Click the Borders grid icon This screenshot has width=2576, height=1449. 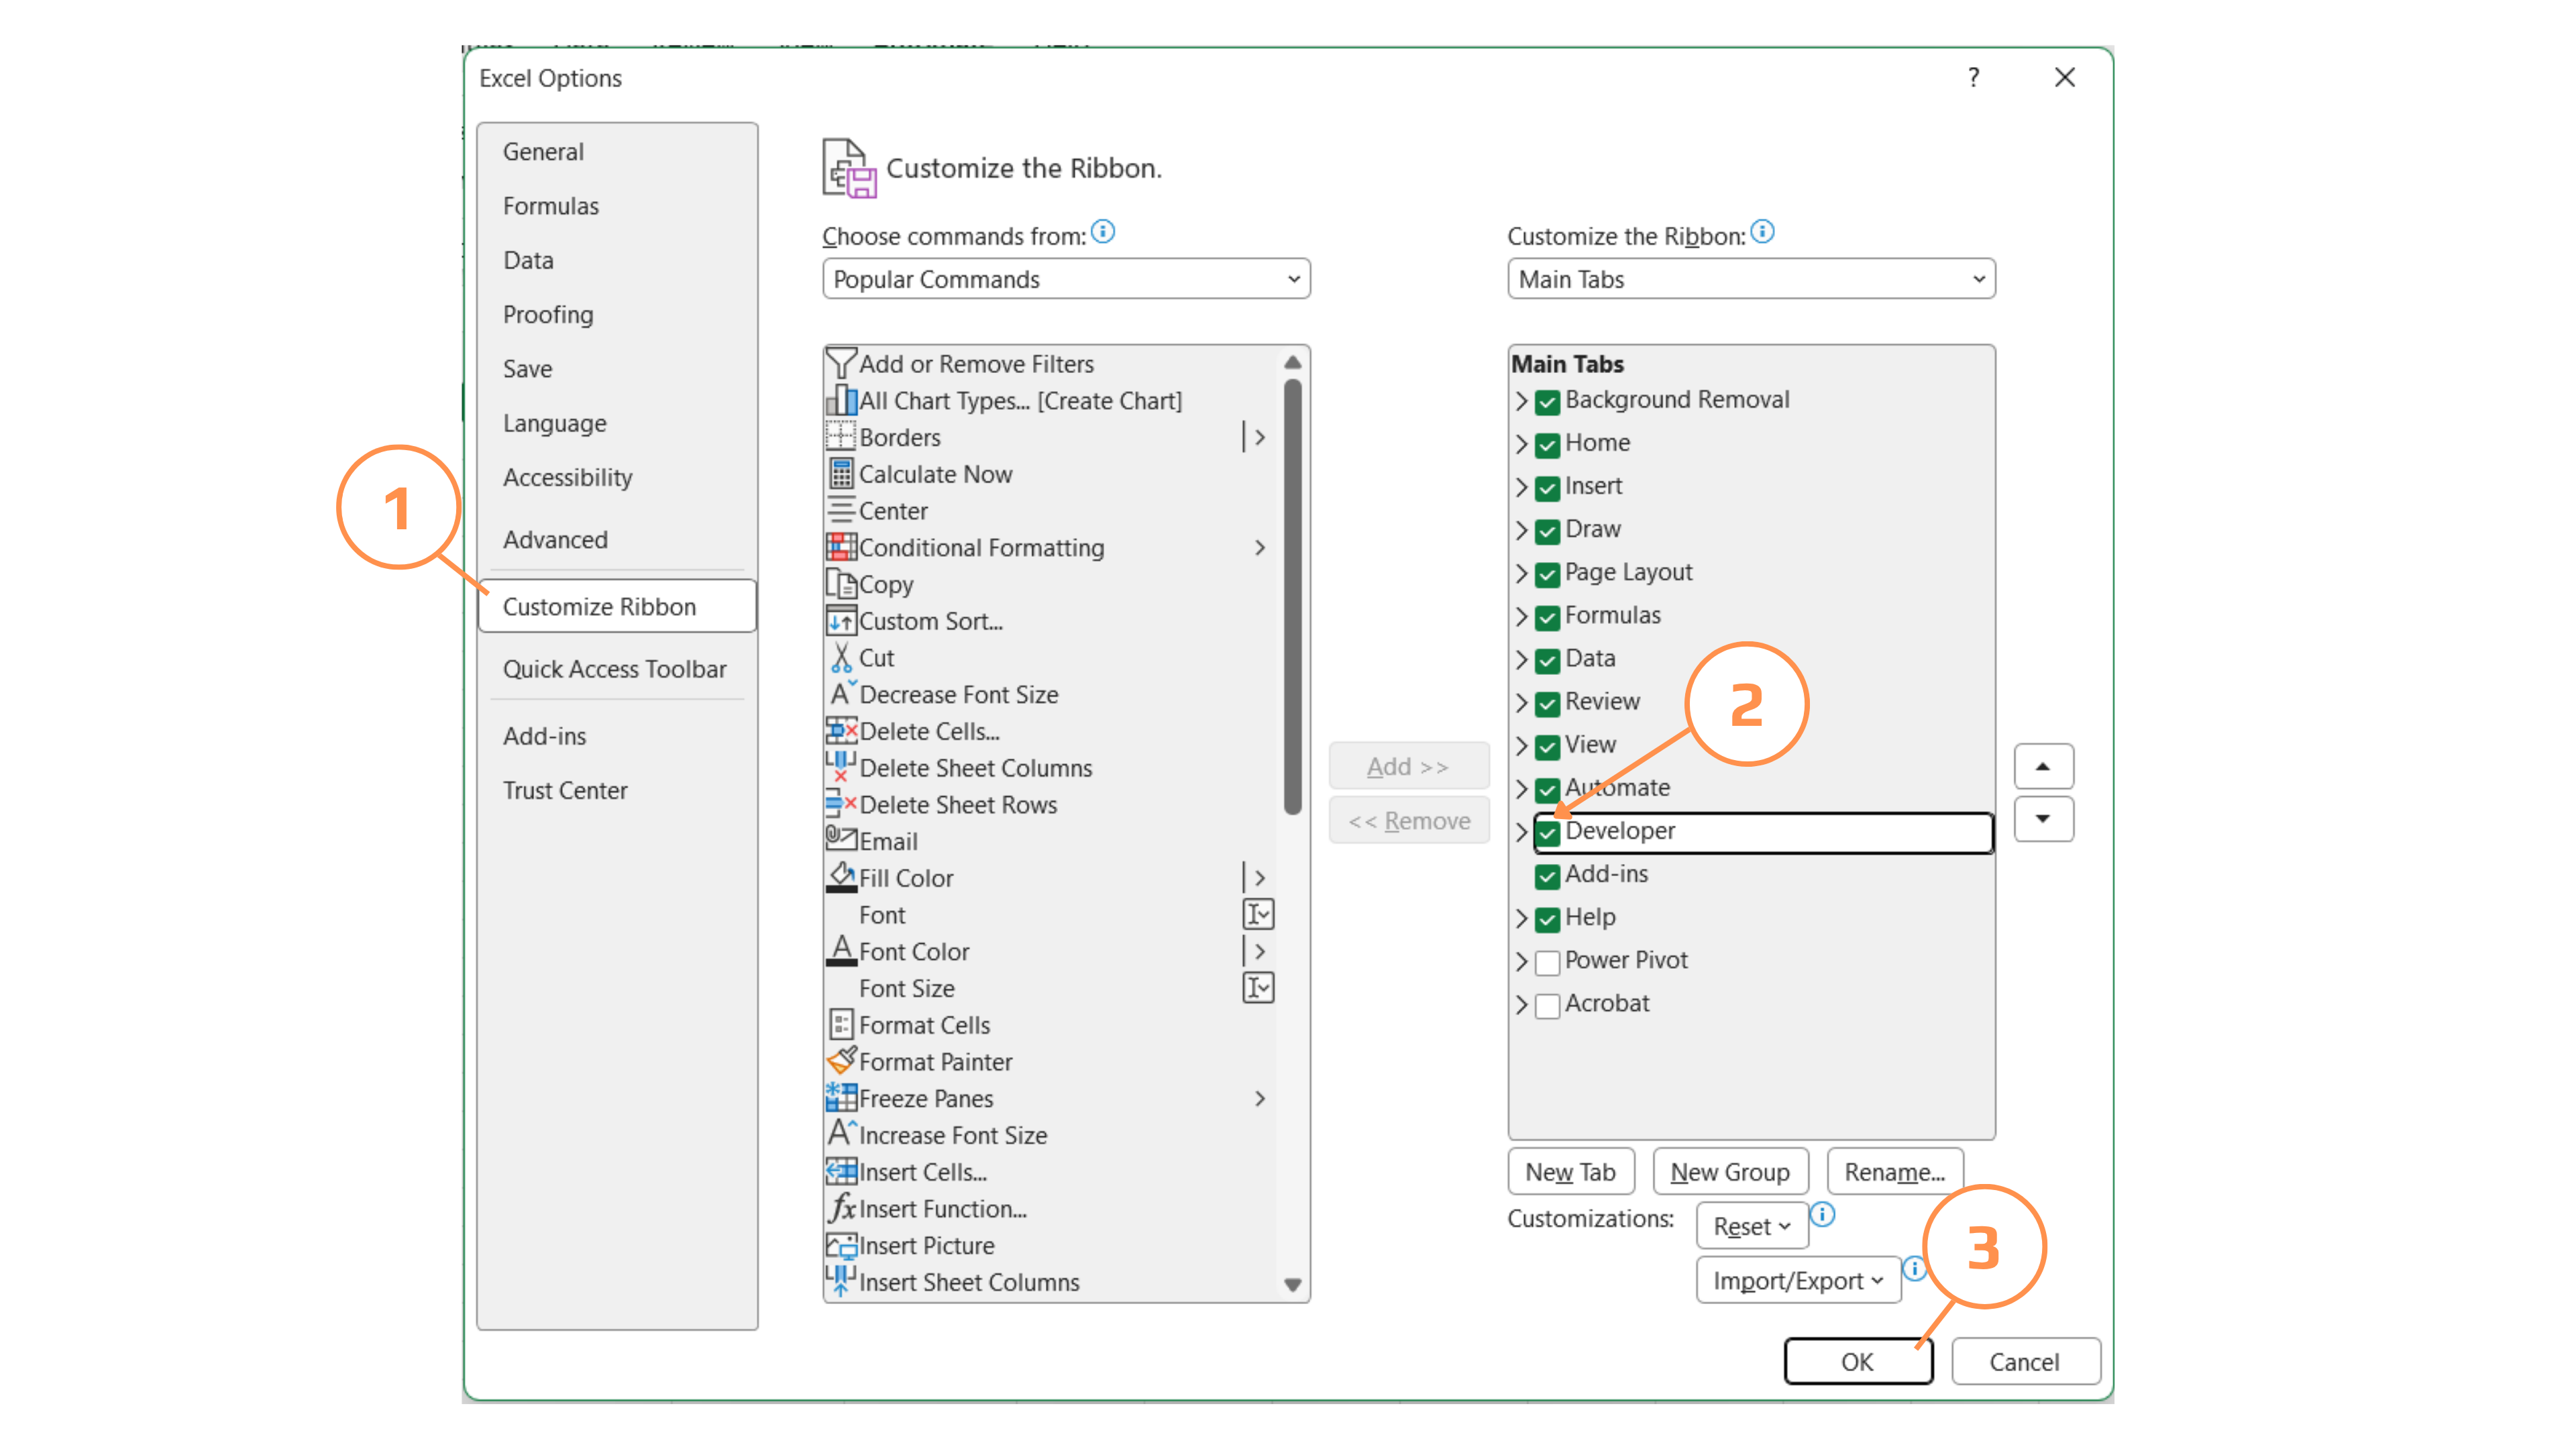840,437
